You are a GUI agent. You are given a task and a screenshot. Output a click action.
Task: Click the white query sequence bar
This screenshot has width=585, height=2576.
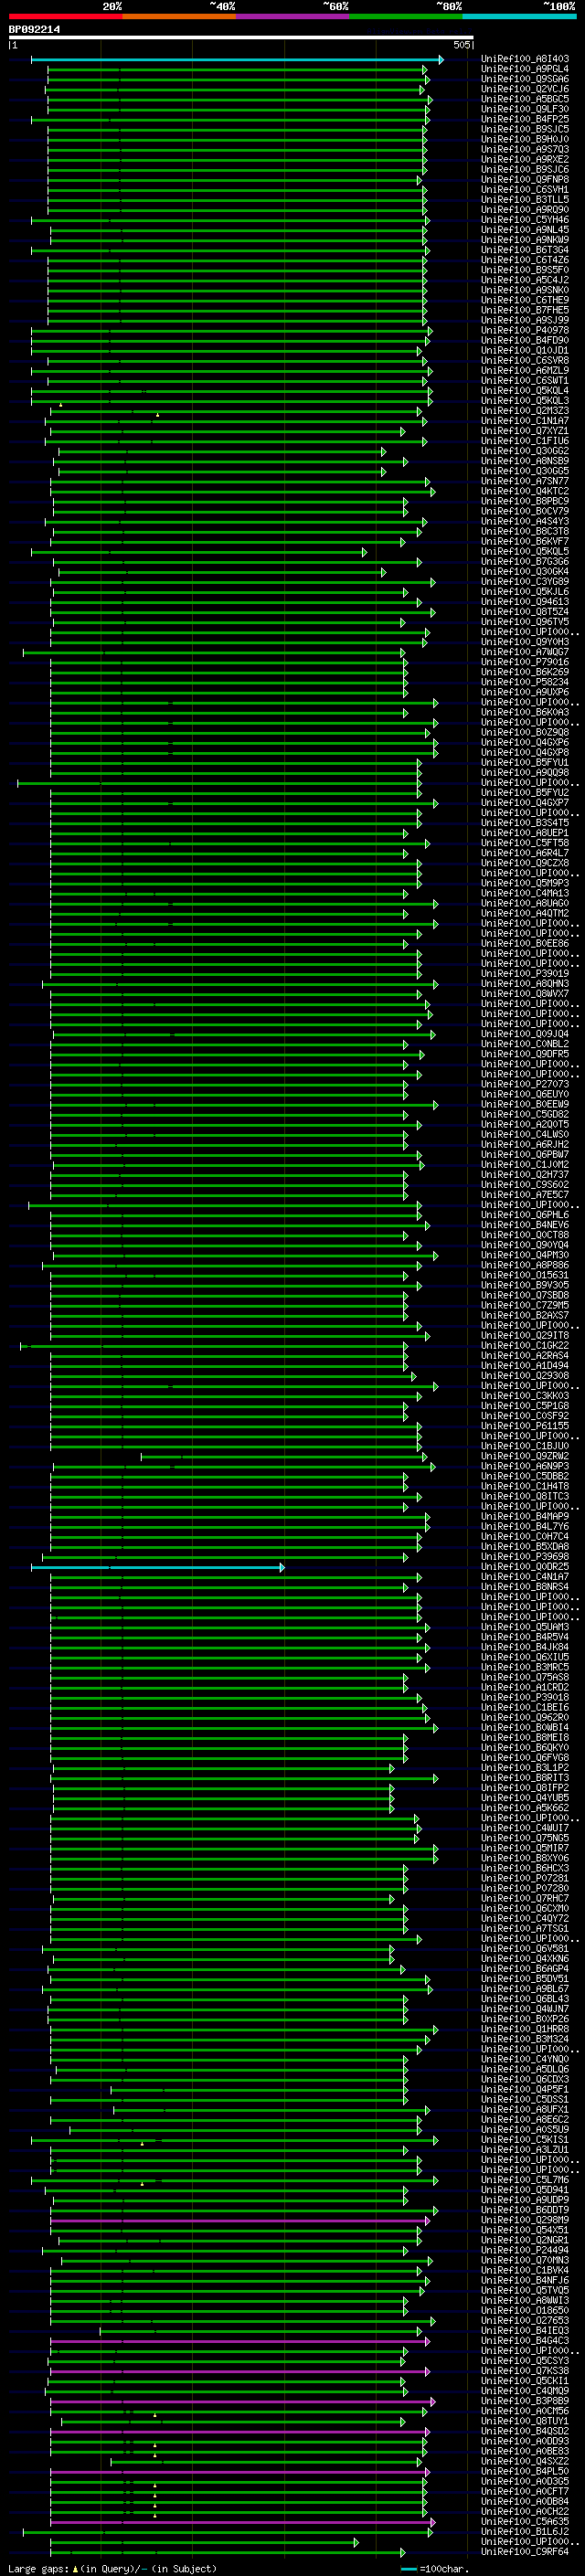pyautogui.click(x=241, y=38)
